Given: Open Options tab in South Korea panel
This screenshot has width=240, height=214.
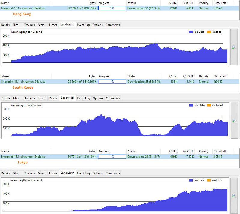Looking at the screenshot, I should tap(98, 98).
